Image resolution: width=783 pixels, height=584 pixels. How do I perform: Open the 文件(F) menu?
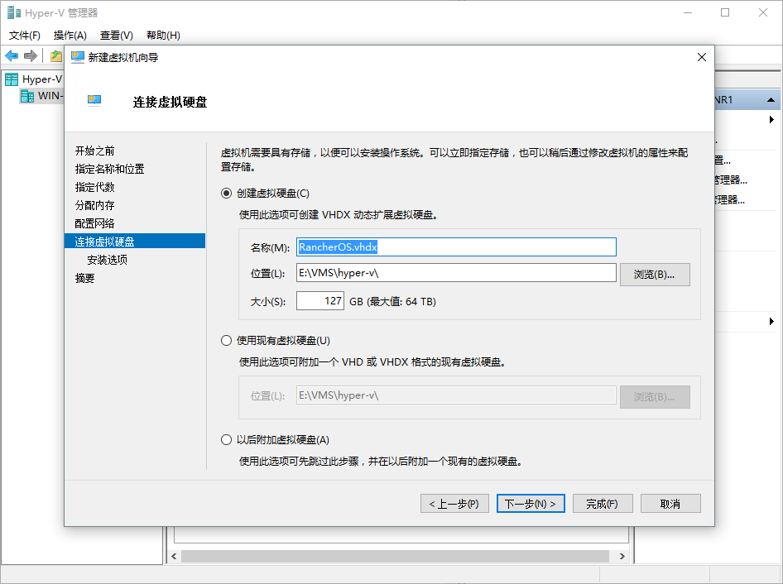click(25, 36)
